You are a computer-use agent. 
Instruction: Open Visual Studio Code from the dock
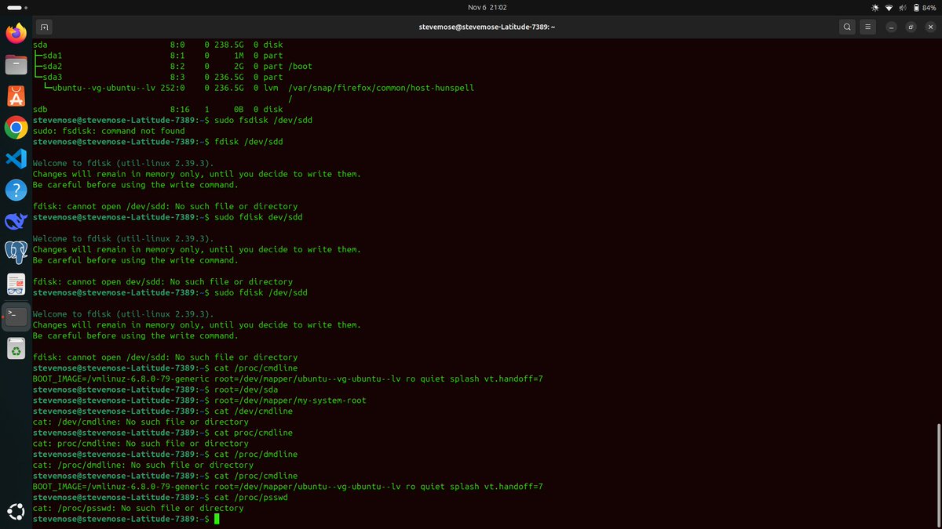click(16, 158)
